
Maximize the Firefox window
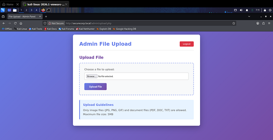(x=266, y=17)
